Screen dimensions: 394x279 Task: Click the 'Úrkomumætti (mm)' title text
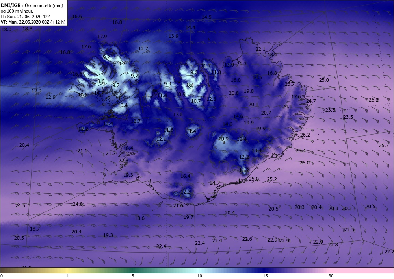click(44, 6)
